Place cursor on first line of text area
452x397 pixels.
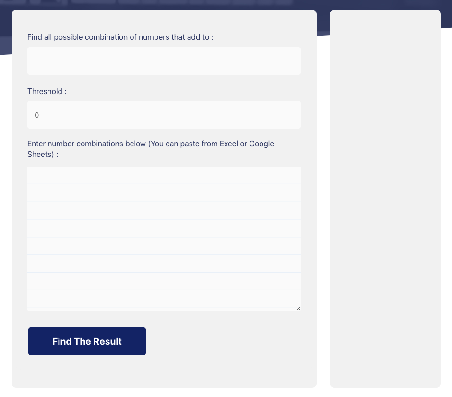coord(164,175)
